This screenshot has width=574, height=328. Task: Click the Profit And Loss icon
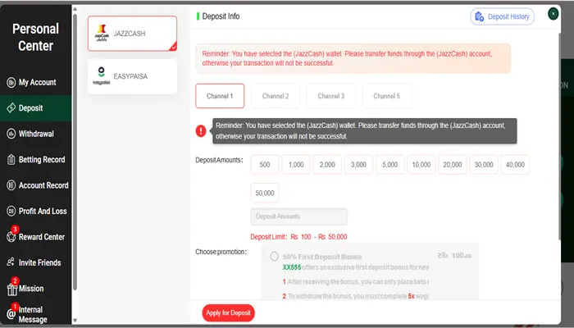click(x=11, y=212)
